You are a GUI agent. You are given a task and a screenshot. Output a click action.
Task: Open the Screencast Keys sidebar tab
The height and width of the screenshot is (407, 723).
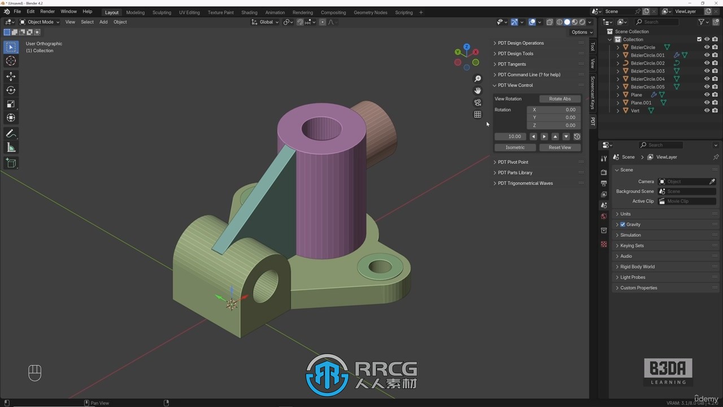coord(593,92)
